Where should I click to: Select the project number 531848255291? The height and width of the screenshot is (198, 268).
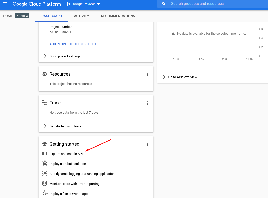pyautogui.click(x=60, y=32)
